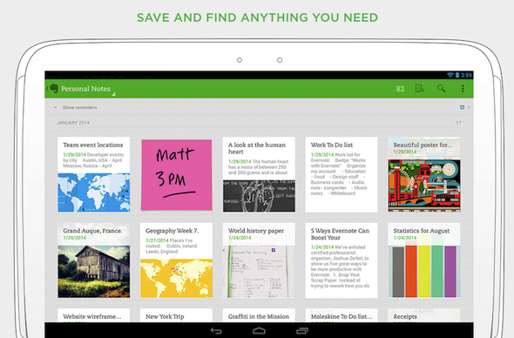Open the Statistics for August chart note
The width and height of the screenshot is (514, 338).
pos(424,260)
